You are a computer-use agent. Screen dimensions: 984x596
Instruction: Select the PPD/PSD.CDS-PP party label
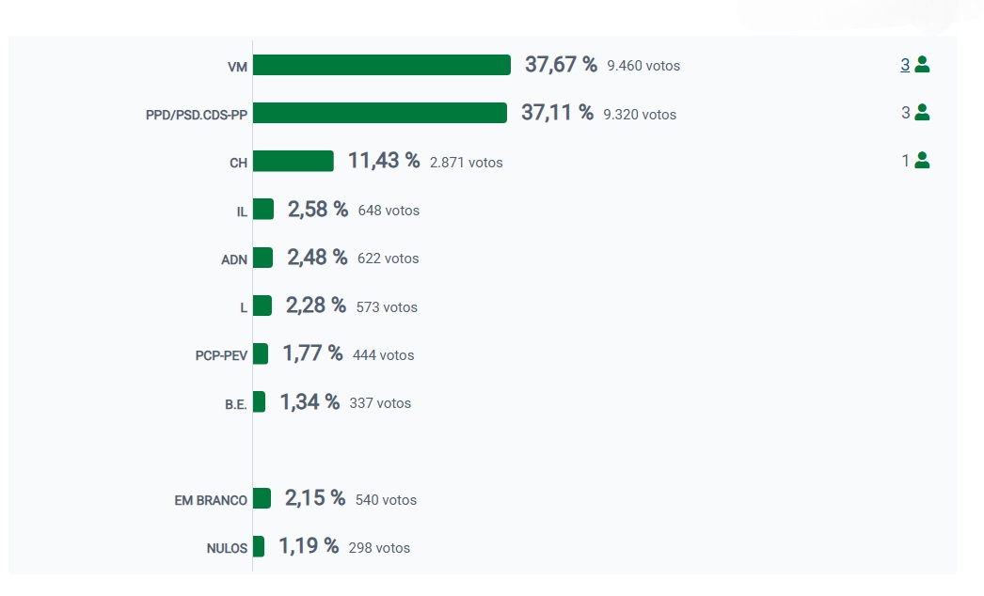click(197, 115)
